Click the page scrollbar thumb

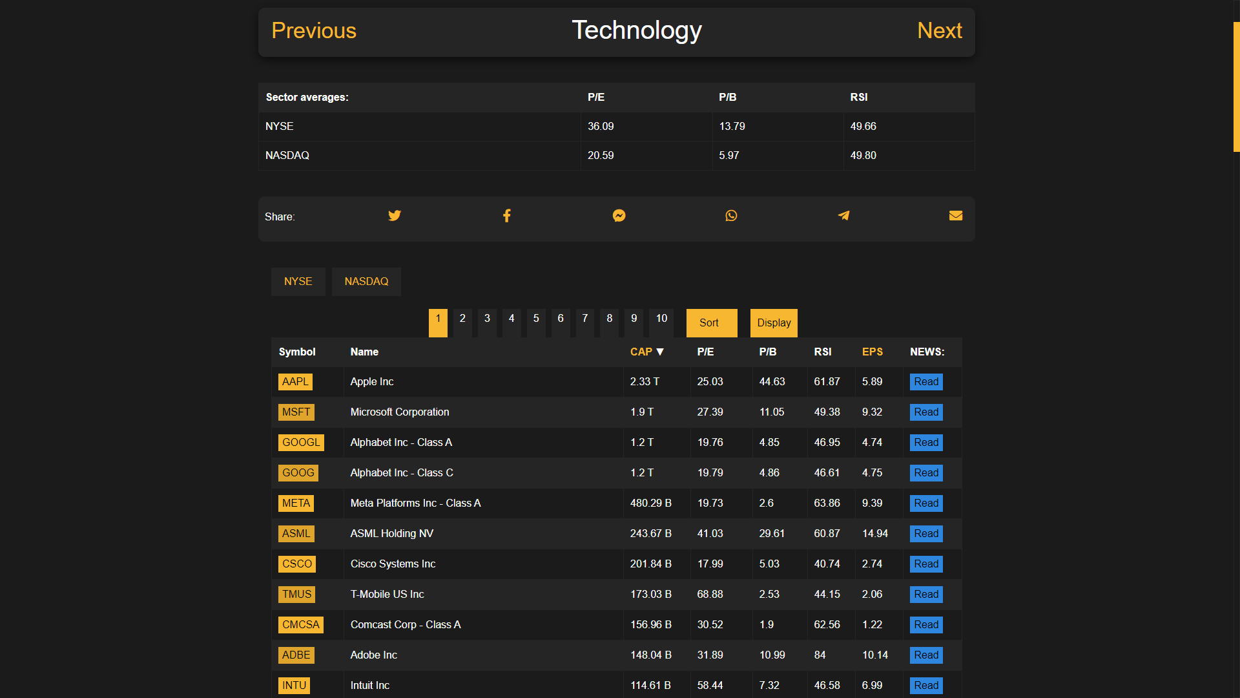[1236, 87]
